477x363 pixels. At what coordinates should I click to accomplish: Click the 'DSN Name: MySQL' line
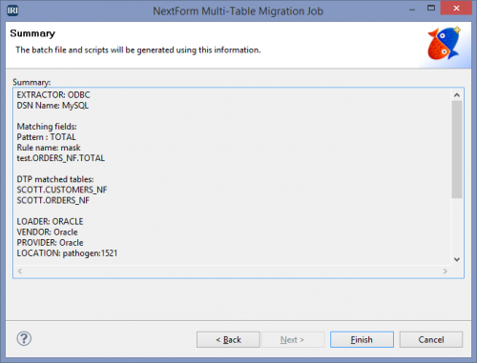(x=52, y=106)
